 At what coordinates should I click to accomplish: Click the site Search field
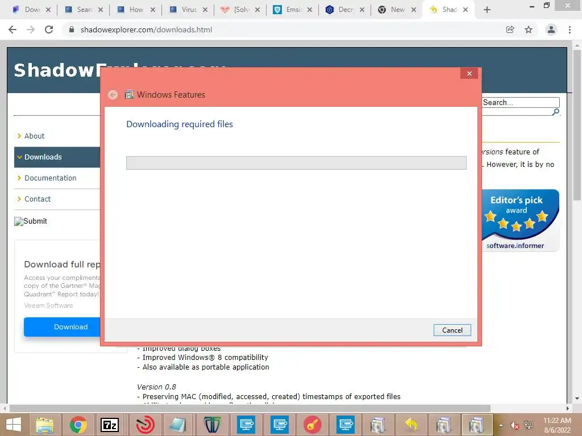521,102
